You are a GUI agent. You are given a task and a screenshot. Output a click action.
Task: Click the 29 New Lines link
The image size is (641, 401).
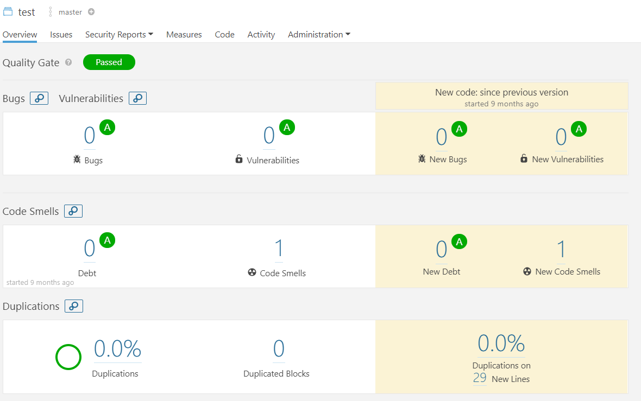pyautogui.click(x=480, y=379)
